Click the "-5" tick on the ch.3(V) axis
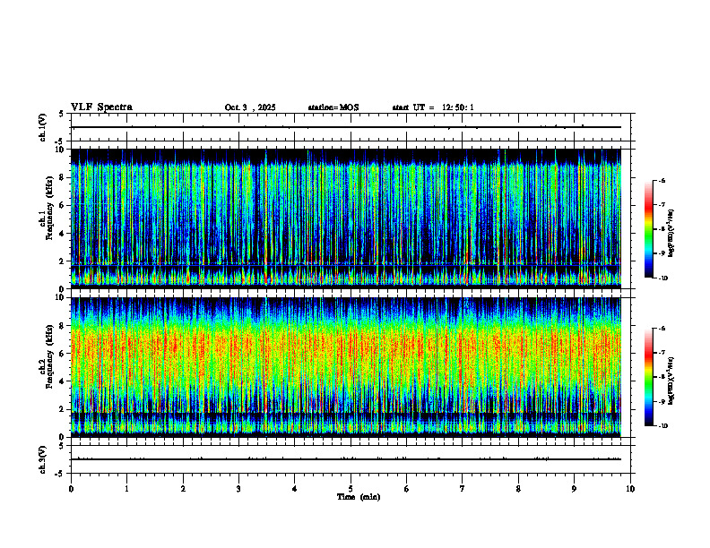This screenshot has height=548, width=710. tap(60, 474)
